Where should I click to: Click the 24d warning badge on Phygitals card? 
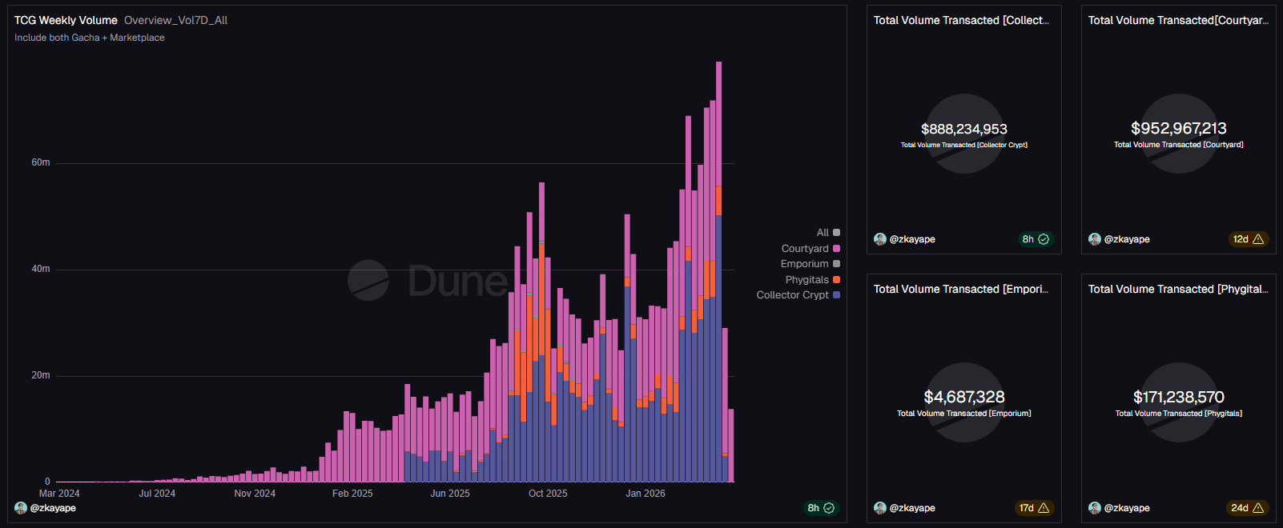(x=1248, y=508)
